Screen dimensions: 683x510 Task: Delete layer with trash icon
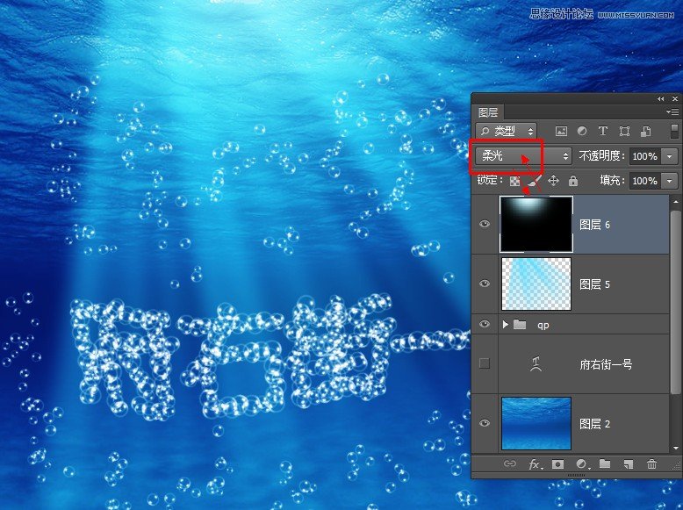point(651,463)
